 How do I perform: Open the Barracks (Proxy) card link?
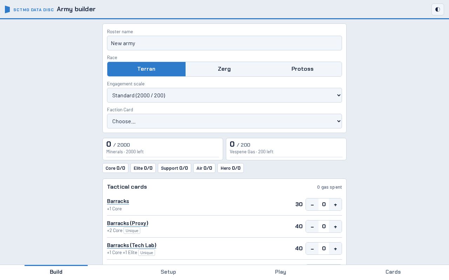(128, 223)
